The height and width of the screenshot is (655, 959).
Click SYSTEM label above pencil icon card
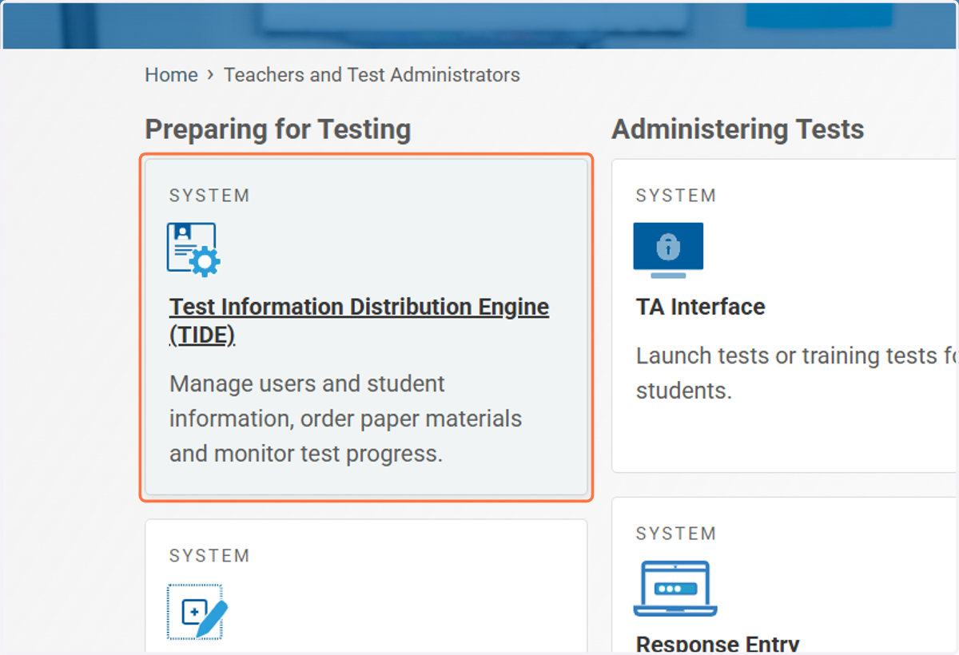click(x=209, y=556)
